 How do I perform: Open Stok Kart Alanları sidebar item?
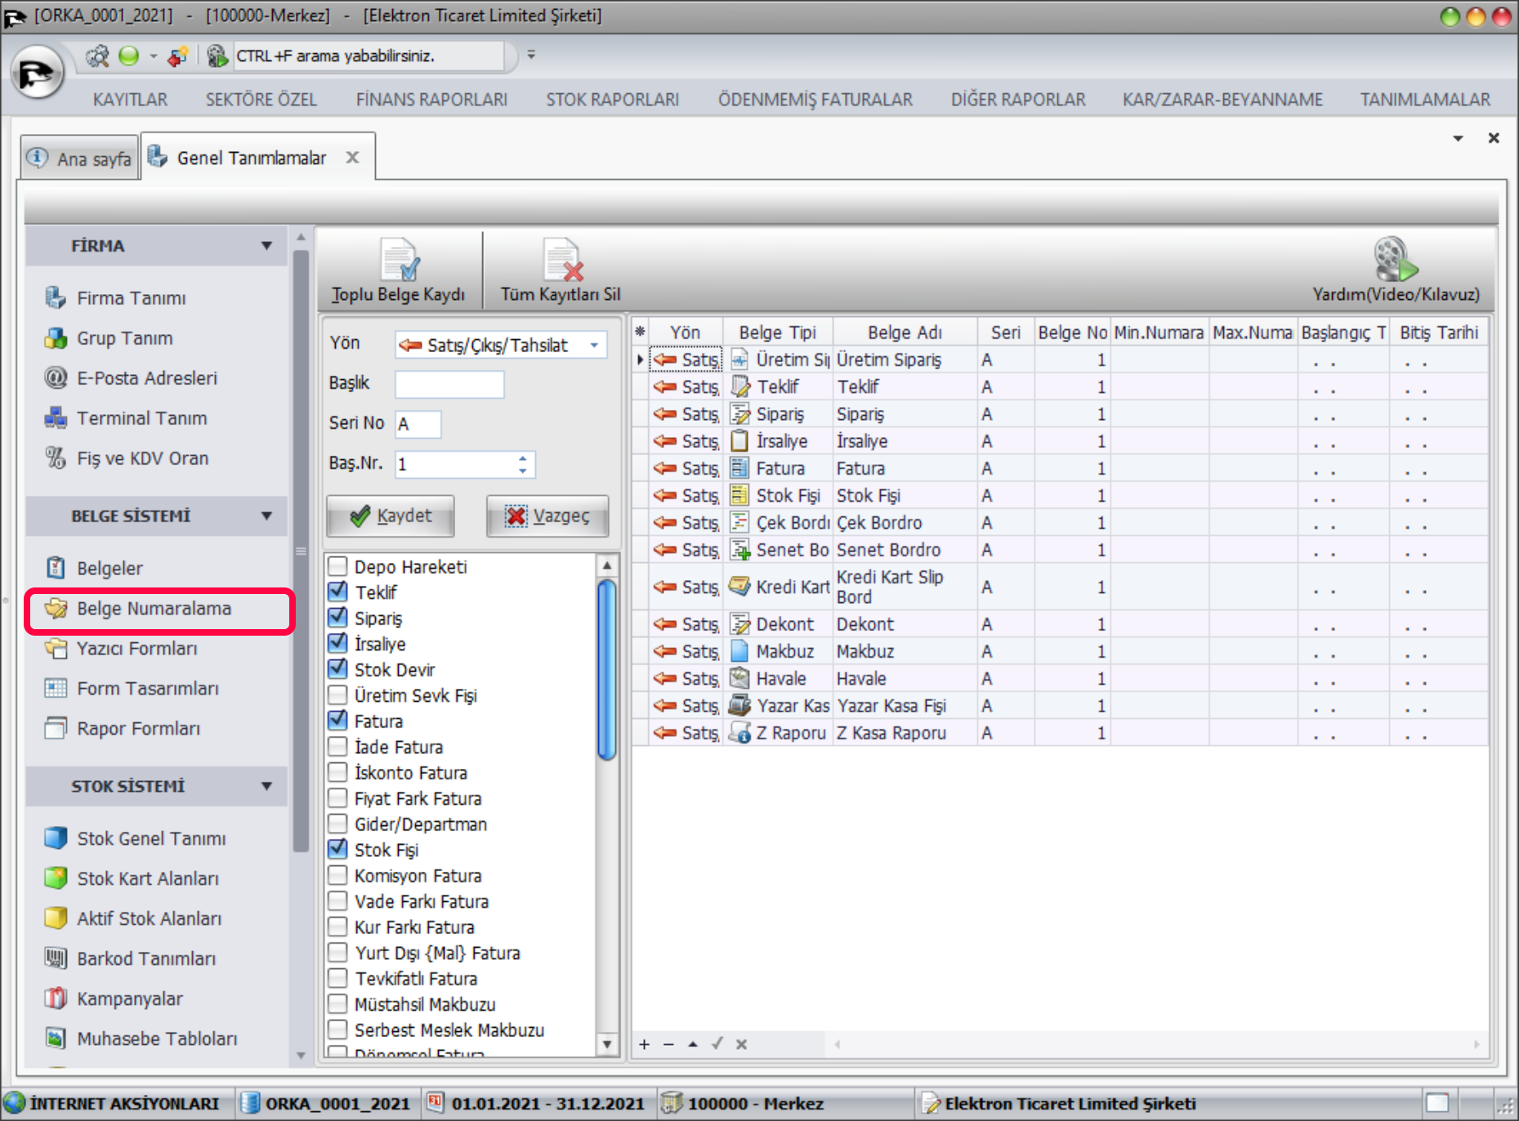132,878
